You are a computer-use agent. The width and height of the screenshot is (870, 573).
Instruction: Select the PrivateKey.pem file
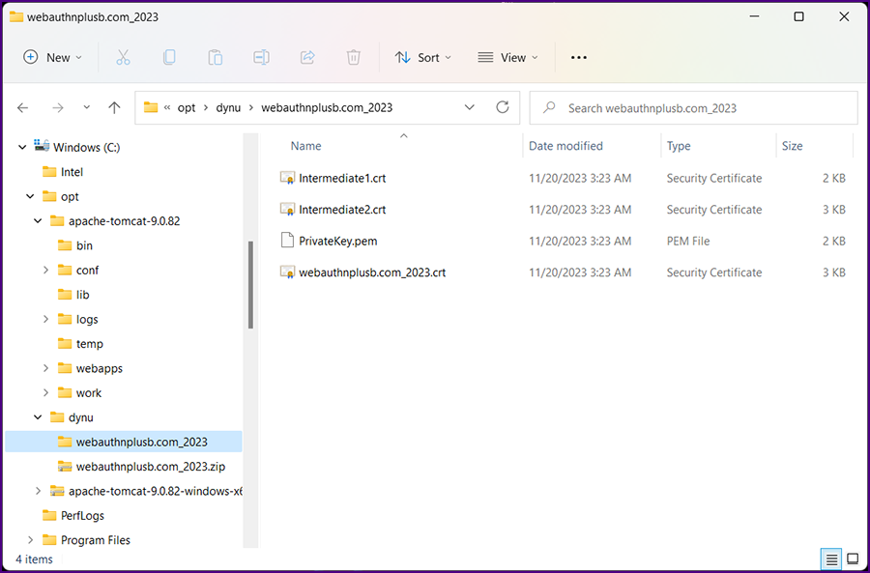click(337, 241)
